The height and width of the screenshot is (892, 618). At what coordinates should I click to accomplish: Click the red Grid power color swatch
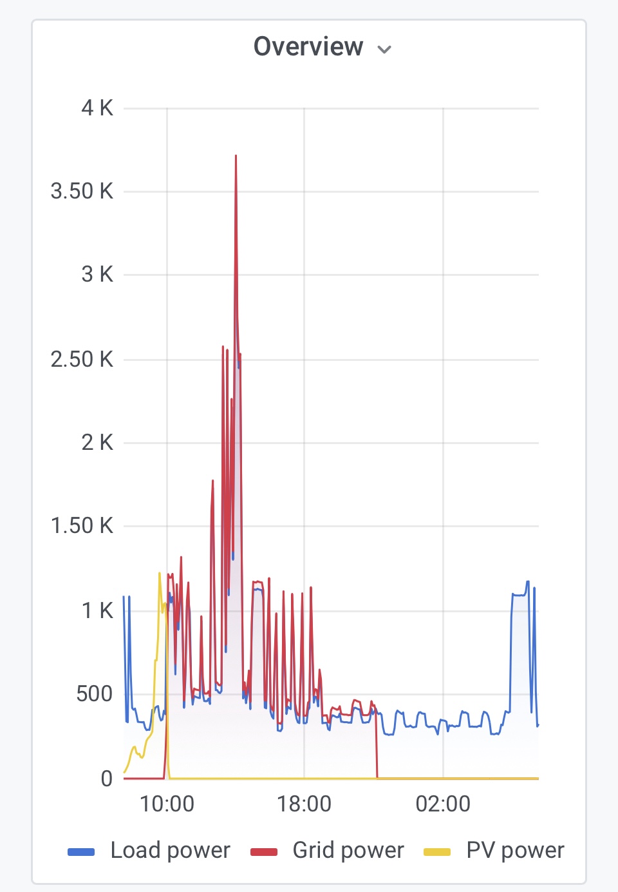263,851
